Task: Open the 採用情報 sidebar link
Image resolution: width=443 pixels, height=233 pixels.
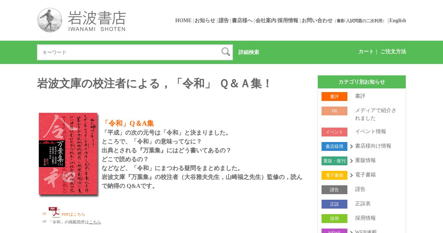Action: tap(365, 218)
